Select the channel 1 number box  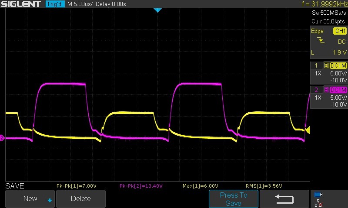(x=316, y=65)
